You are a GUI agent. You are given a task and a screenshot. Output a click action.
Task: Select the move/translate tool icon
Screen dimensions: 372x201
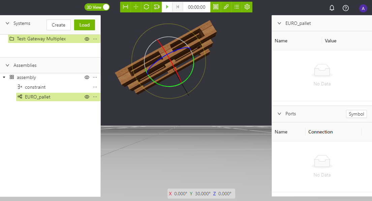(x=136, y=7)
